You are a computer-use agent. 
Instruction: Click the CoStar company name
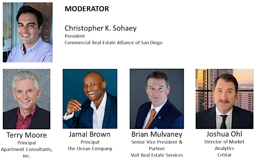[x=225, y=155]
